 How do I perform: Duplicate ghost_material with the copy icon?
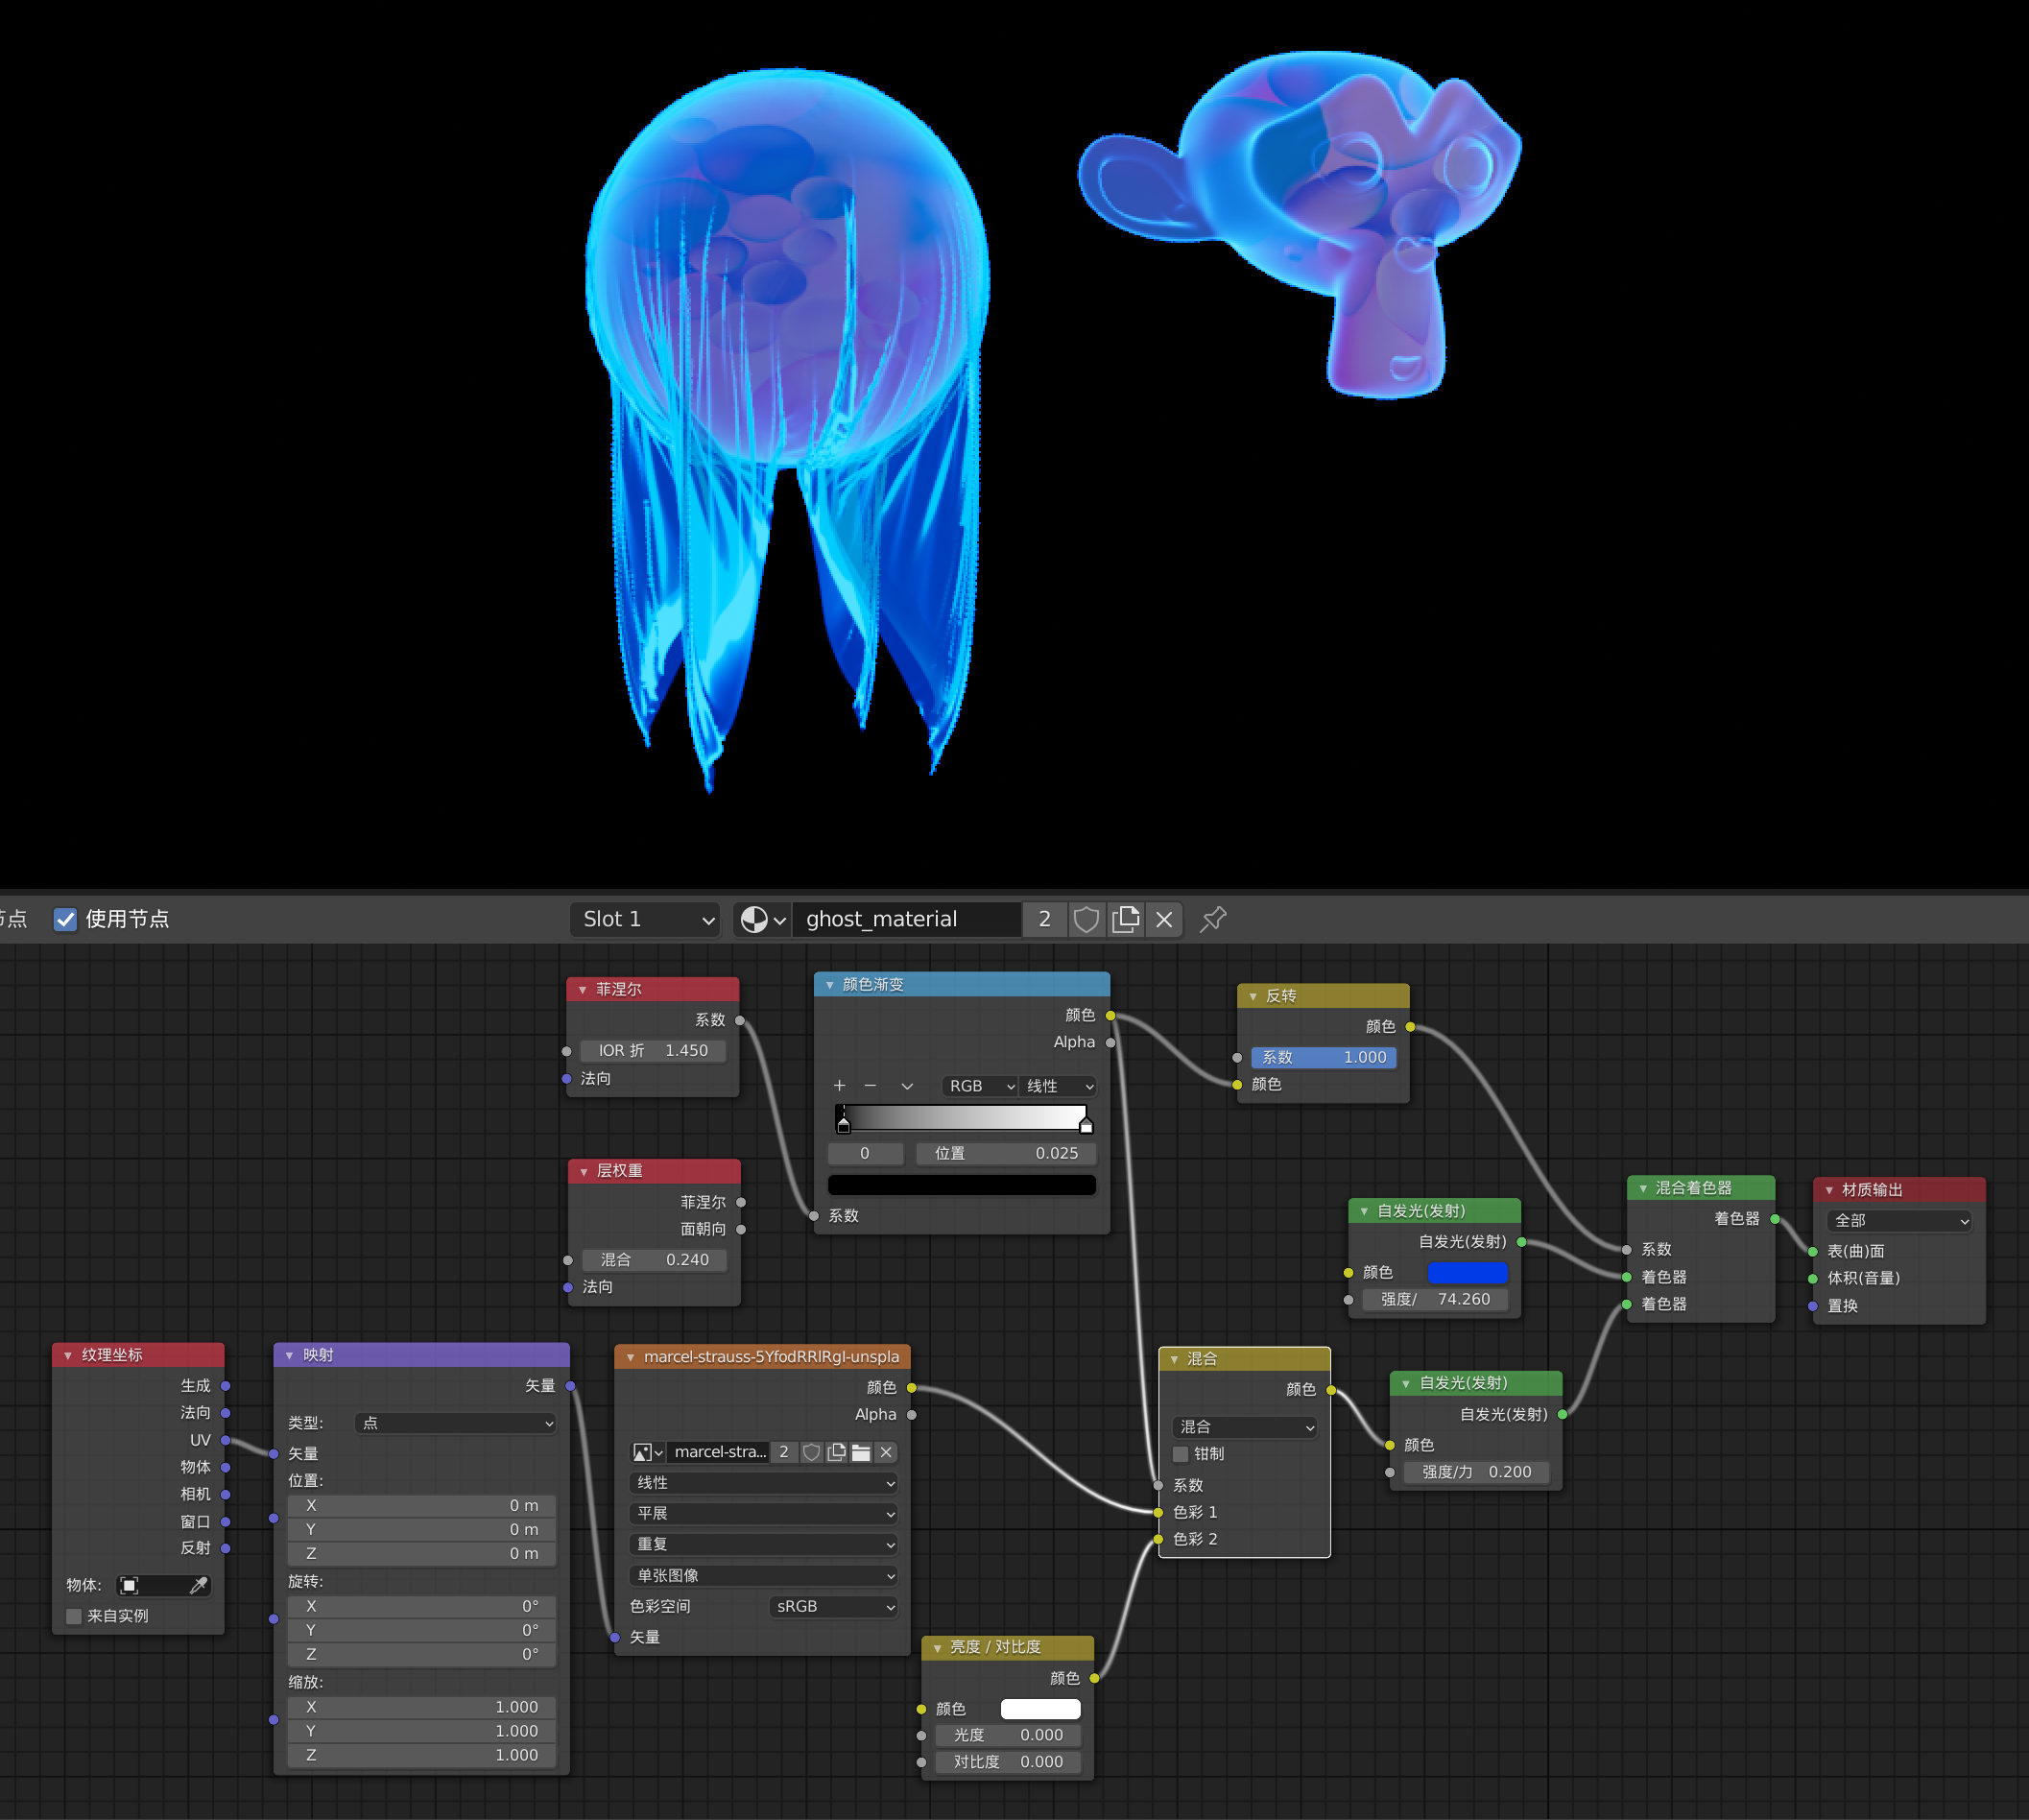click(x=1125, y=919)
